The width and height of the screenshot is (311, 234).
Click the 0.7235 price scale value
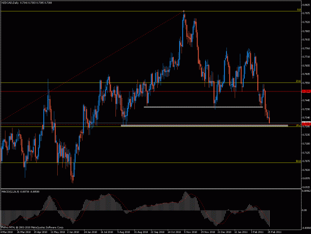(306, 135)
